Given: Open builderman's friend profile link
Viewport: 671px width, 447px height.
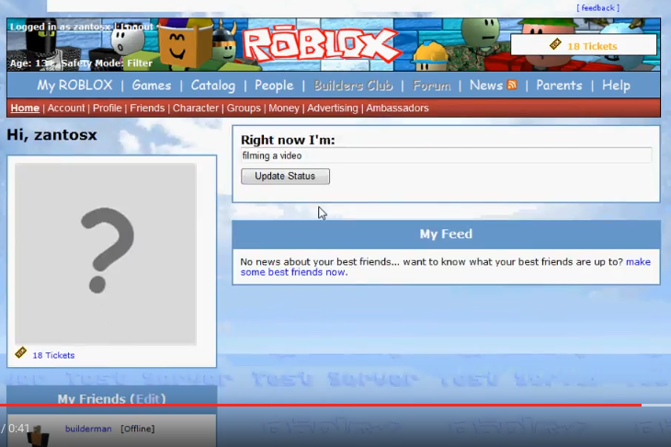Looking at the screenshot, I should [88, 429].
